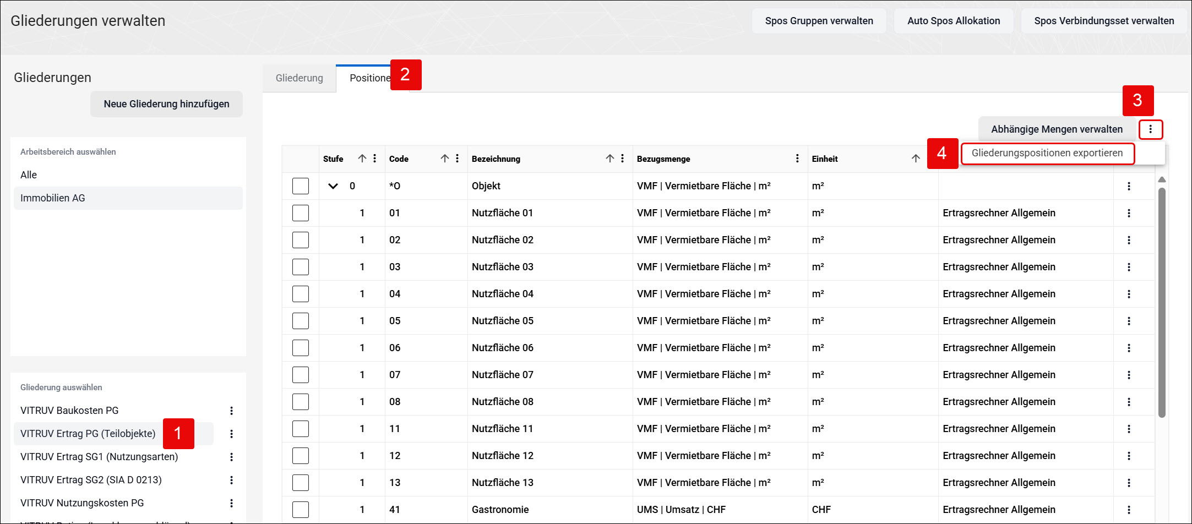Open row menu for Nutzfläche 11

pos(1129,429)
